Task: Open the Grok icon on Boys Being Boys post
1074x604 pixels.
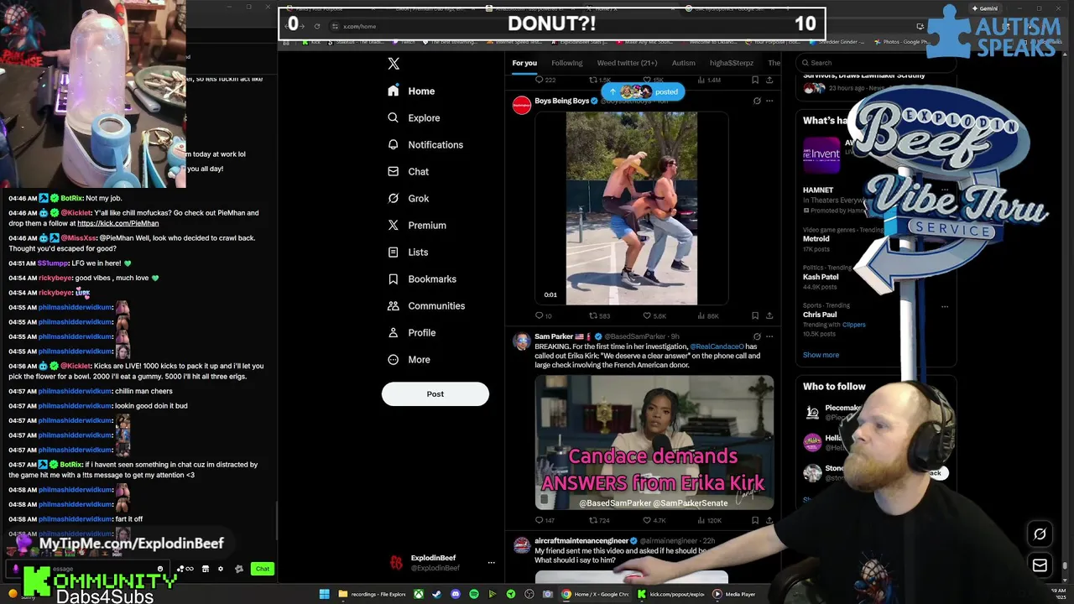Action: point(757,101)
